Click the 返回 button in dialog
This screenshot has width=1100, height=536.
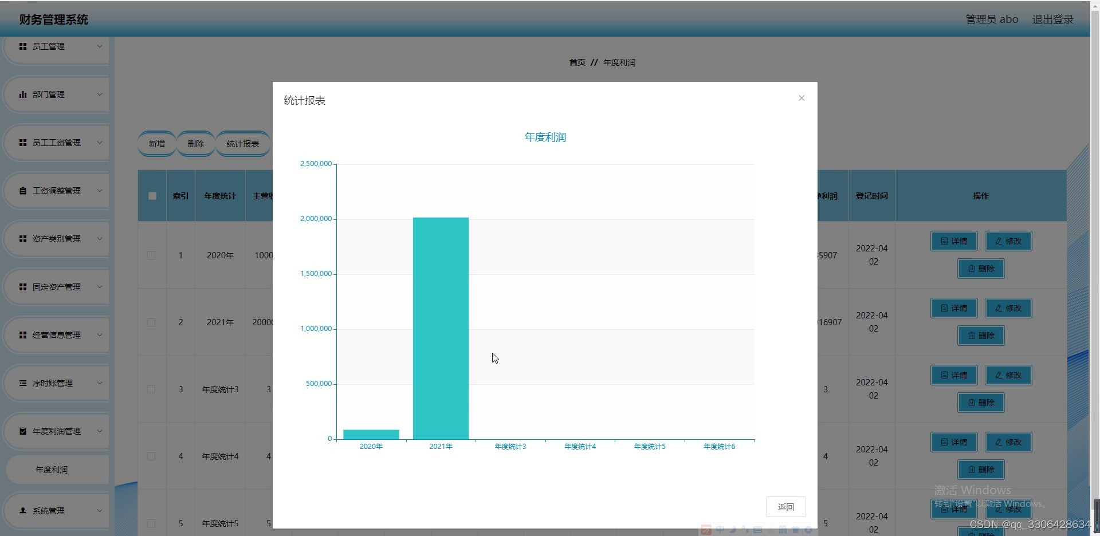[x=786, y=507]
